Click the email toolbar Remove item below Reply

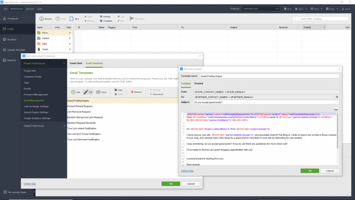(90, 21)
